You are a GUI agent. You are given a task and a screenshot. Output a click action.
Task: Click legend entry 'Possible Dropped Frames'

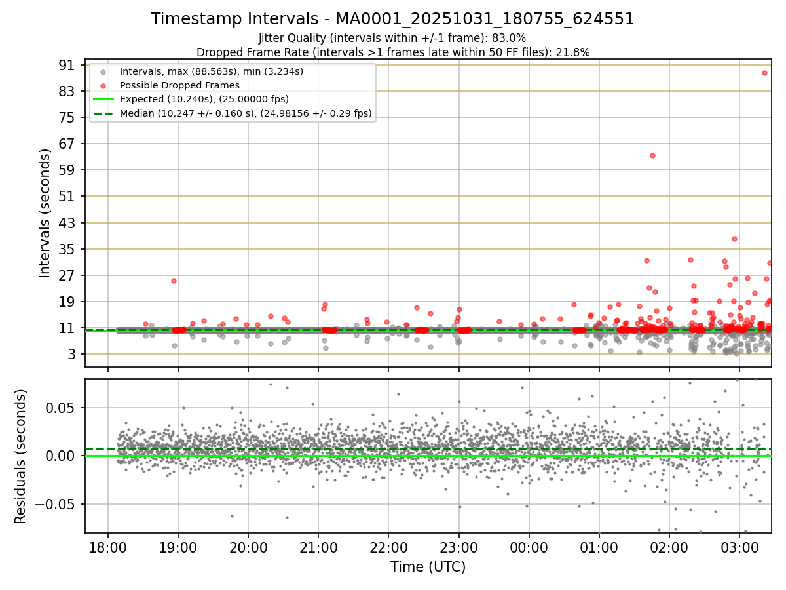point(179,85)
